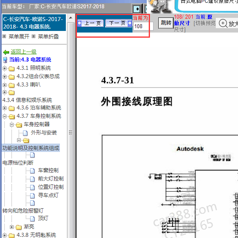This screenshot has height=238, width=238.
Task: Open the 电源档位判断 document
Action: [18, 163]
